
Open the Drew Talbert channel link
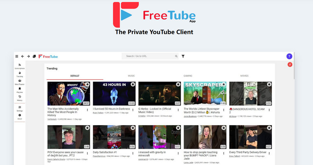[x=234, y=156]
